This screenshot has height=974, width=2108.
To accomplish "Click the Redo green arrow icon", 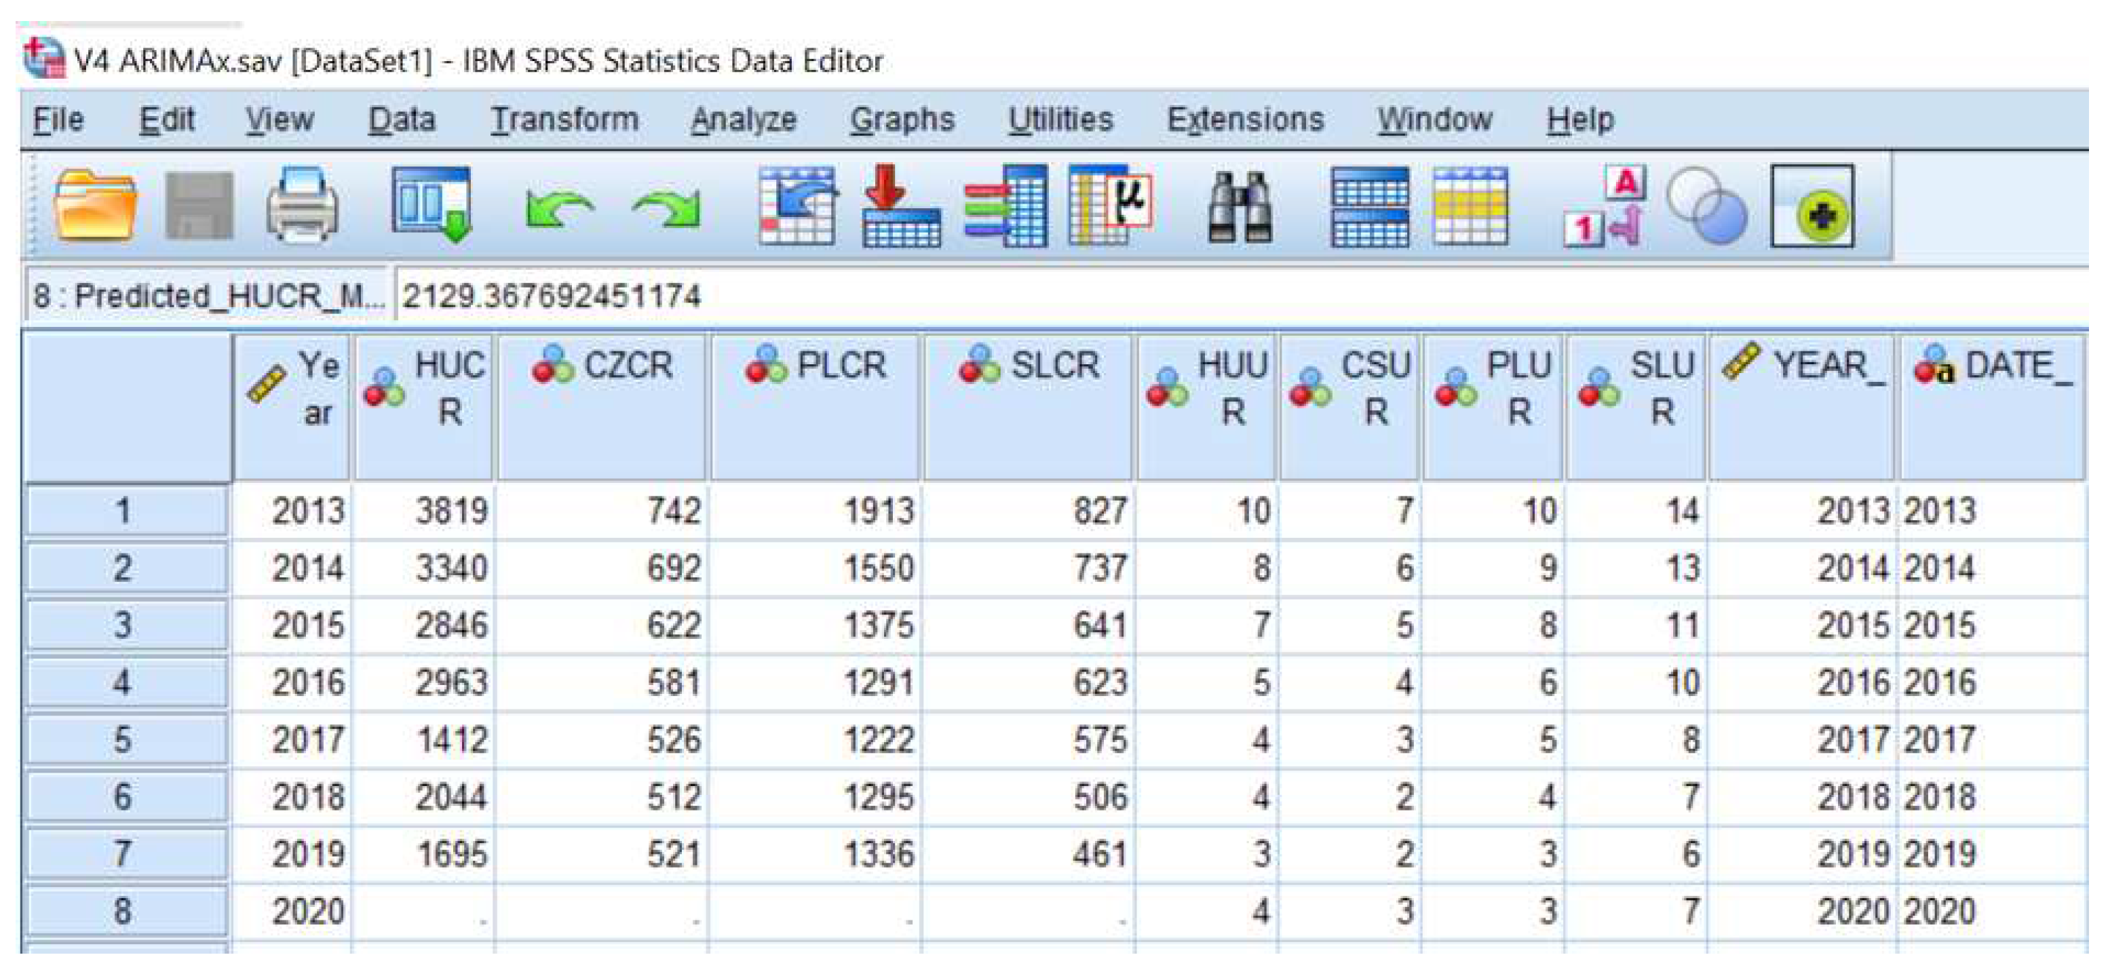I will (x=667, y=210).
